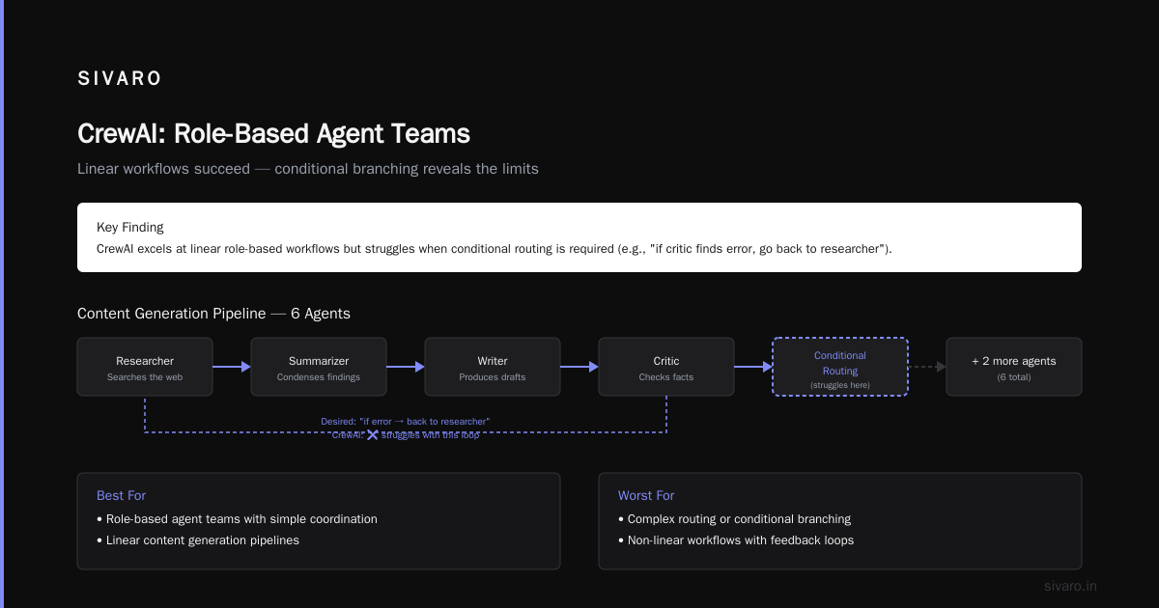The height and width of the screenshot is (608, 1159).
Task: Click the 'Worst For' heading
Action: click(x=646, y=496)
